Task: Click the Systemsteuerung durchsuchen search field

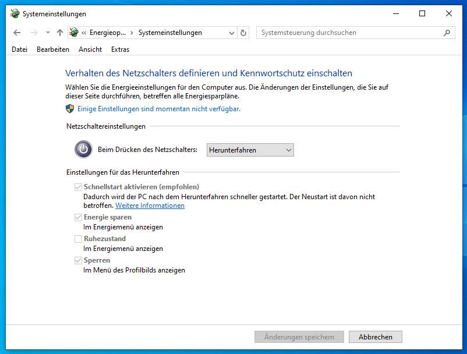Action: click(x=349, y=33)
